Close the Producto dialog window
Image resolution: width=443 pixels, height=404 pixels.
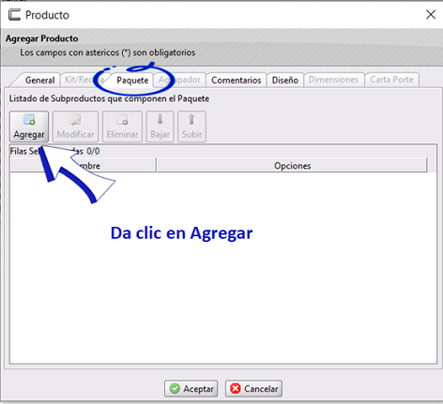(x=431, y=14)
